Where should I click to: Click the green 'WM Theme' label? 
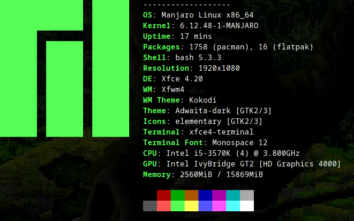(162, 100)
